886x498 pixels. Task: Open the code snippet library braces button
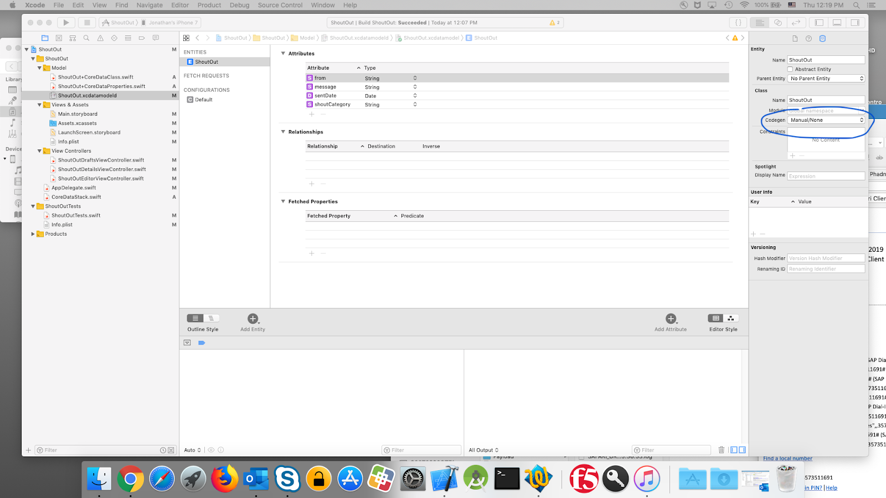pyautogui.click(x=738, y=23)
